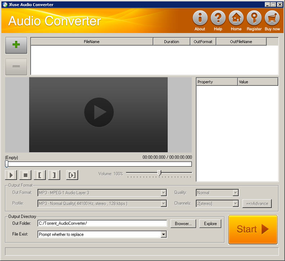Click the Property column header
This screenshot has height=261, width=285.
pyautogui.click(x=217, y=82)
